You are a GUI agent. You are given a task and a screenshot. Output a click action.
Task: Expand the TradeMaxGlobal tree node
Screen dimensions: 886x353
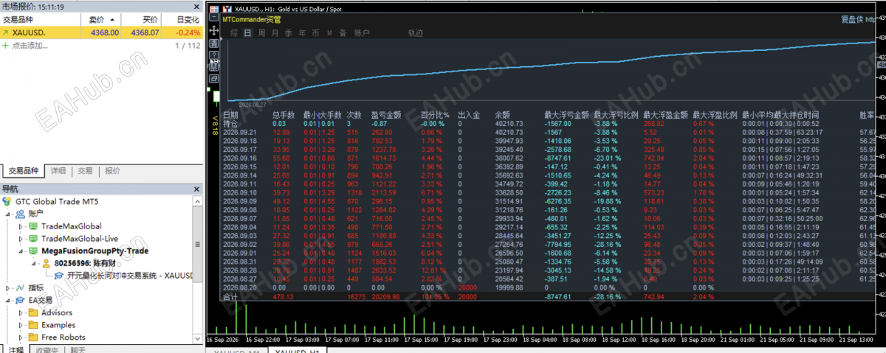[21, 226]
